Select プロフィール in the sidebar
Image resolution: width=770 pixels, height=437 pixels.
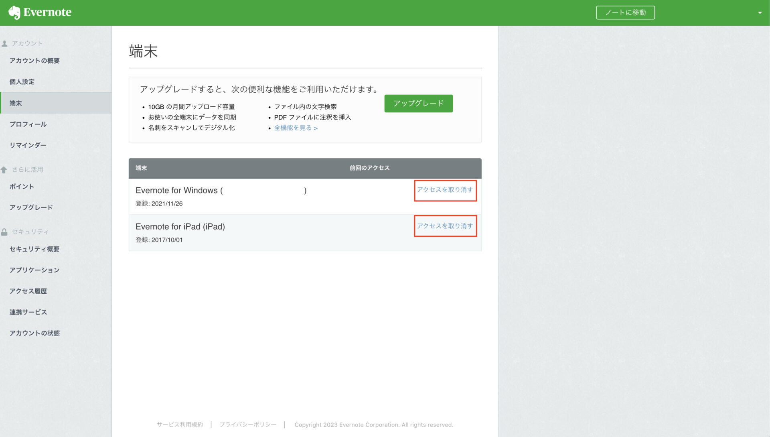click(28, 124)
